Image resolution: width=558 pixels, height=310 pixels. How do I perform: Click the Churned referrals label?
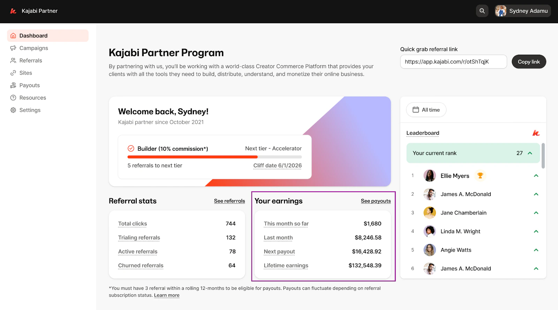[141, 265]
